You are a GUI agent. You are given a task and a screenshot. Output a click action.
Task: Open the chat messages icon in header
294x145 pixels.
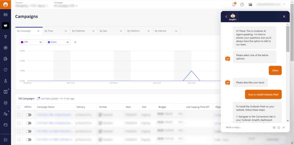(250, 5)
